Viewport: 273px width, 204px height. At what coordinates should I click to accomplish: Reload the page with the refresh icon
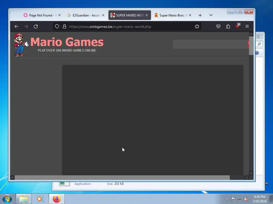point(36,26)
